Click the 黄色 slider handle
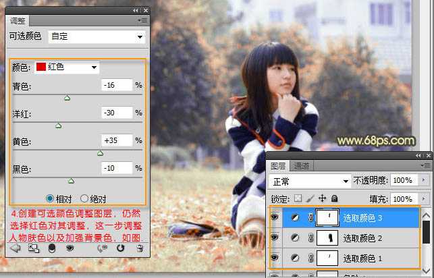The height and width of the screenshot is (278, 434). pyautogui.click(x=100, y=153)
